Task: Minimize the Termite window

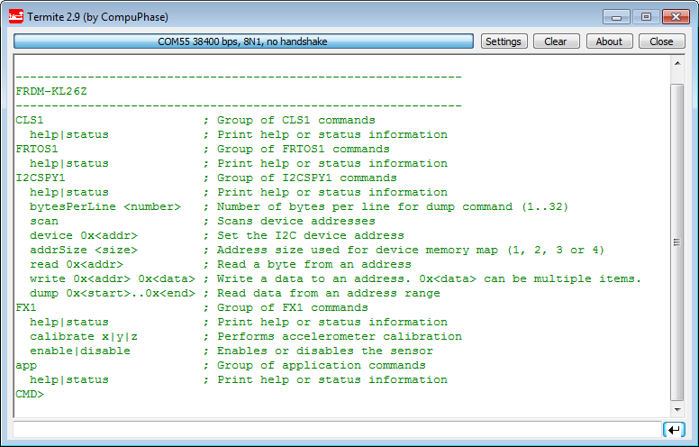Action: [x=616, y=16]
